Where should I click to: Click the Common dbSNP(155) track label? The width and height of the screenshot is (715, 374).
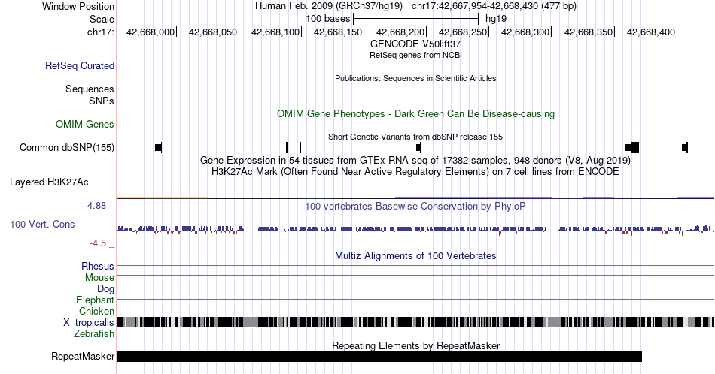pos(67,147)
